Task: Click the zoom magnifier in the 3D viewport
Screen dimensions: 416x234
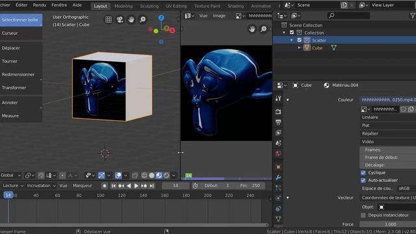Action: pyautogui.click(x=143, y=19)
